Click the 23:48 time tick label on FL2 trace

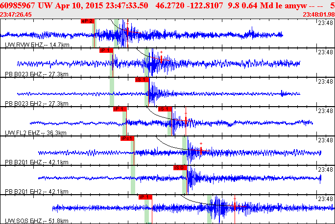point(325,111)
